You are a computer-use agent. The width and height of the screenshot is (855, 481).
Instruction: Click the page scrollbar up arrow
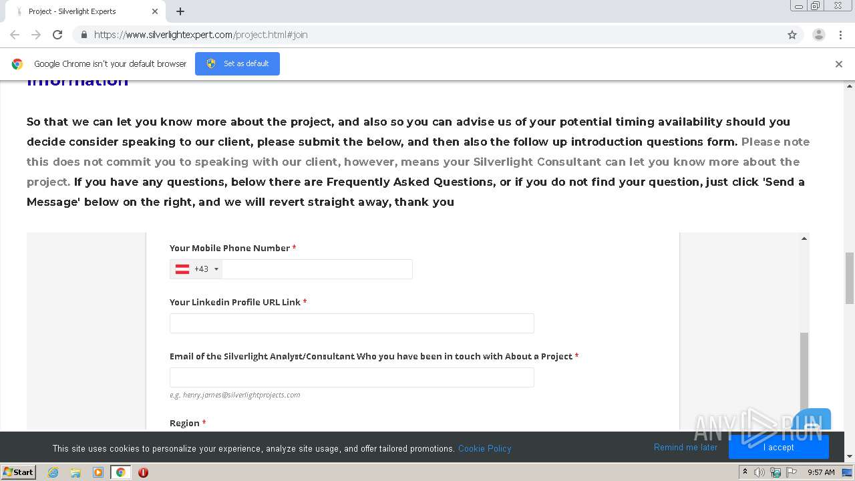[850, 86]
